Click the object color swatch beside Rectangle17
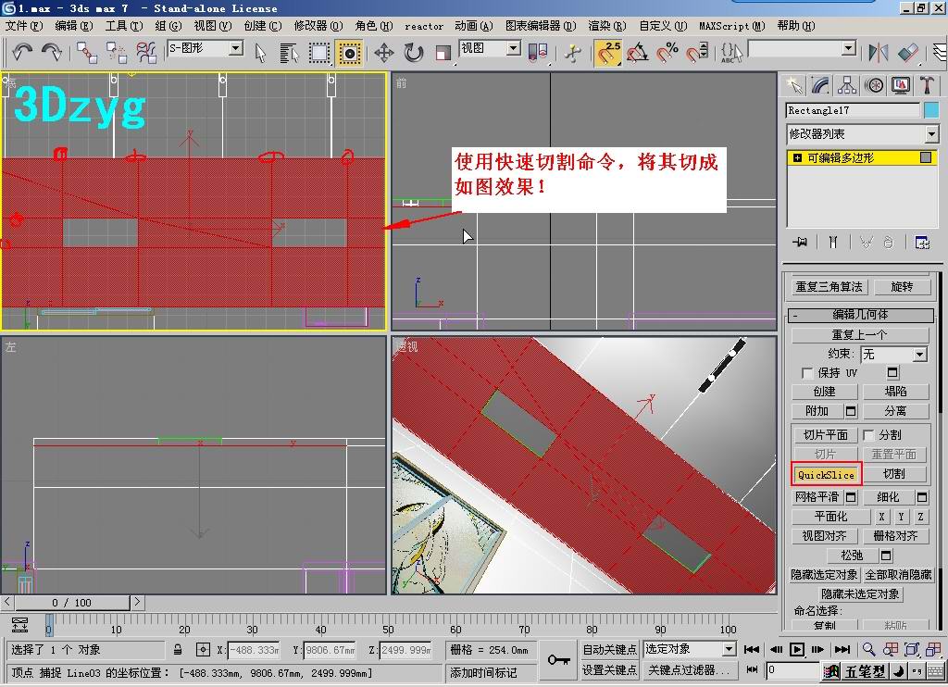 click(931, 110)
